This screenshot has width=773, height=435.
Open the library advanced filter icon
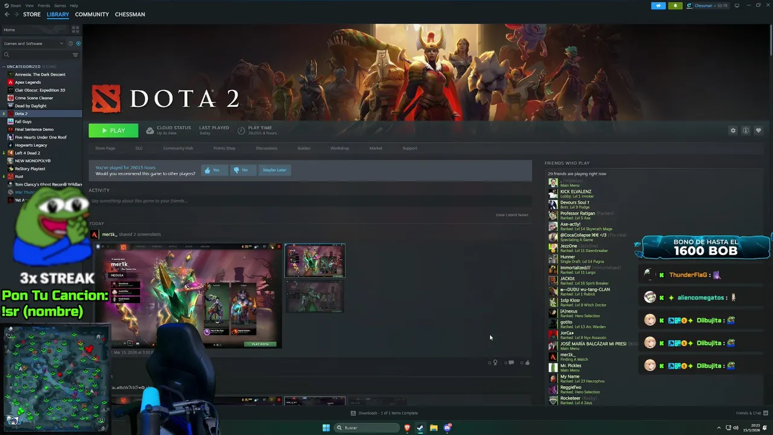[x=75, y=55]
